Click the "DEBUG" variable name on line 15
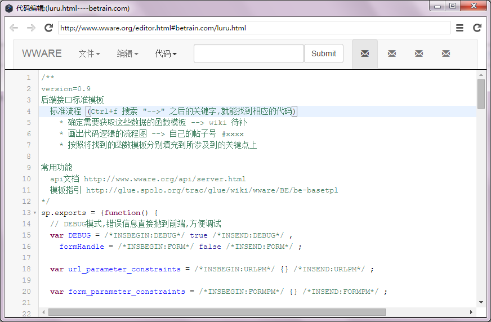The height and width of the screenshot is (322, 491). coord(79,235)
